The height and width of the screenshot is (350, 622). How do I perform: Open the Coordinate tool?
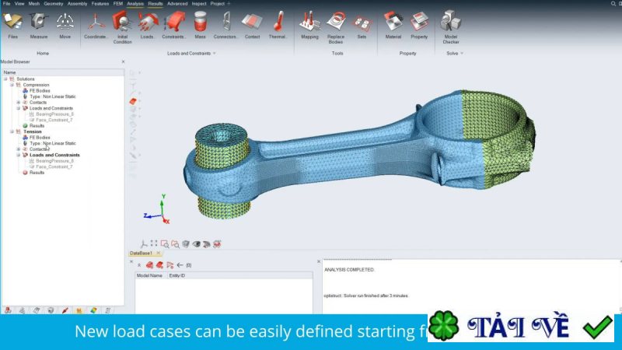[x=96, y=26]
